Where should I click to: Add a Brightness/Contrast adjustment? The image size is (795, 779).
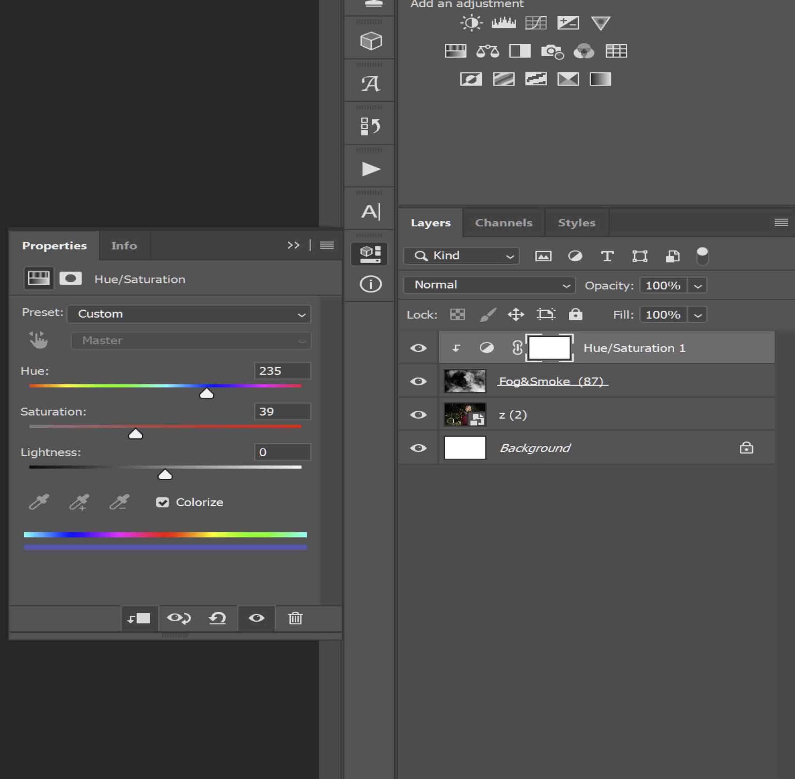(x=471, y=23)
